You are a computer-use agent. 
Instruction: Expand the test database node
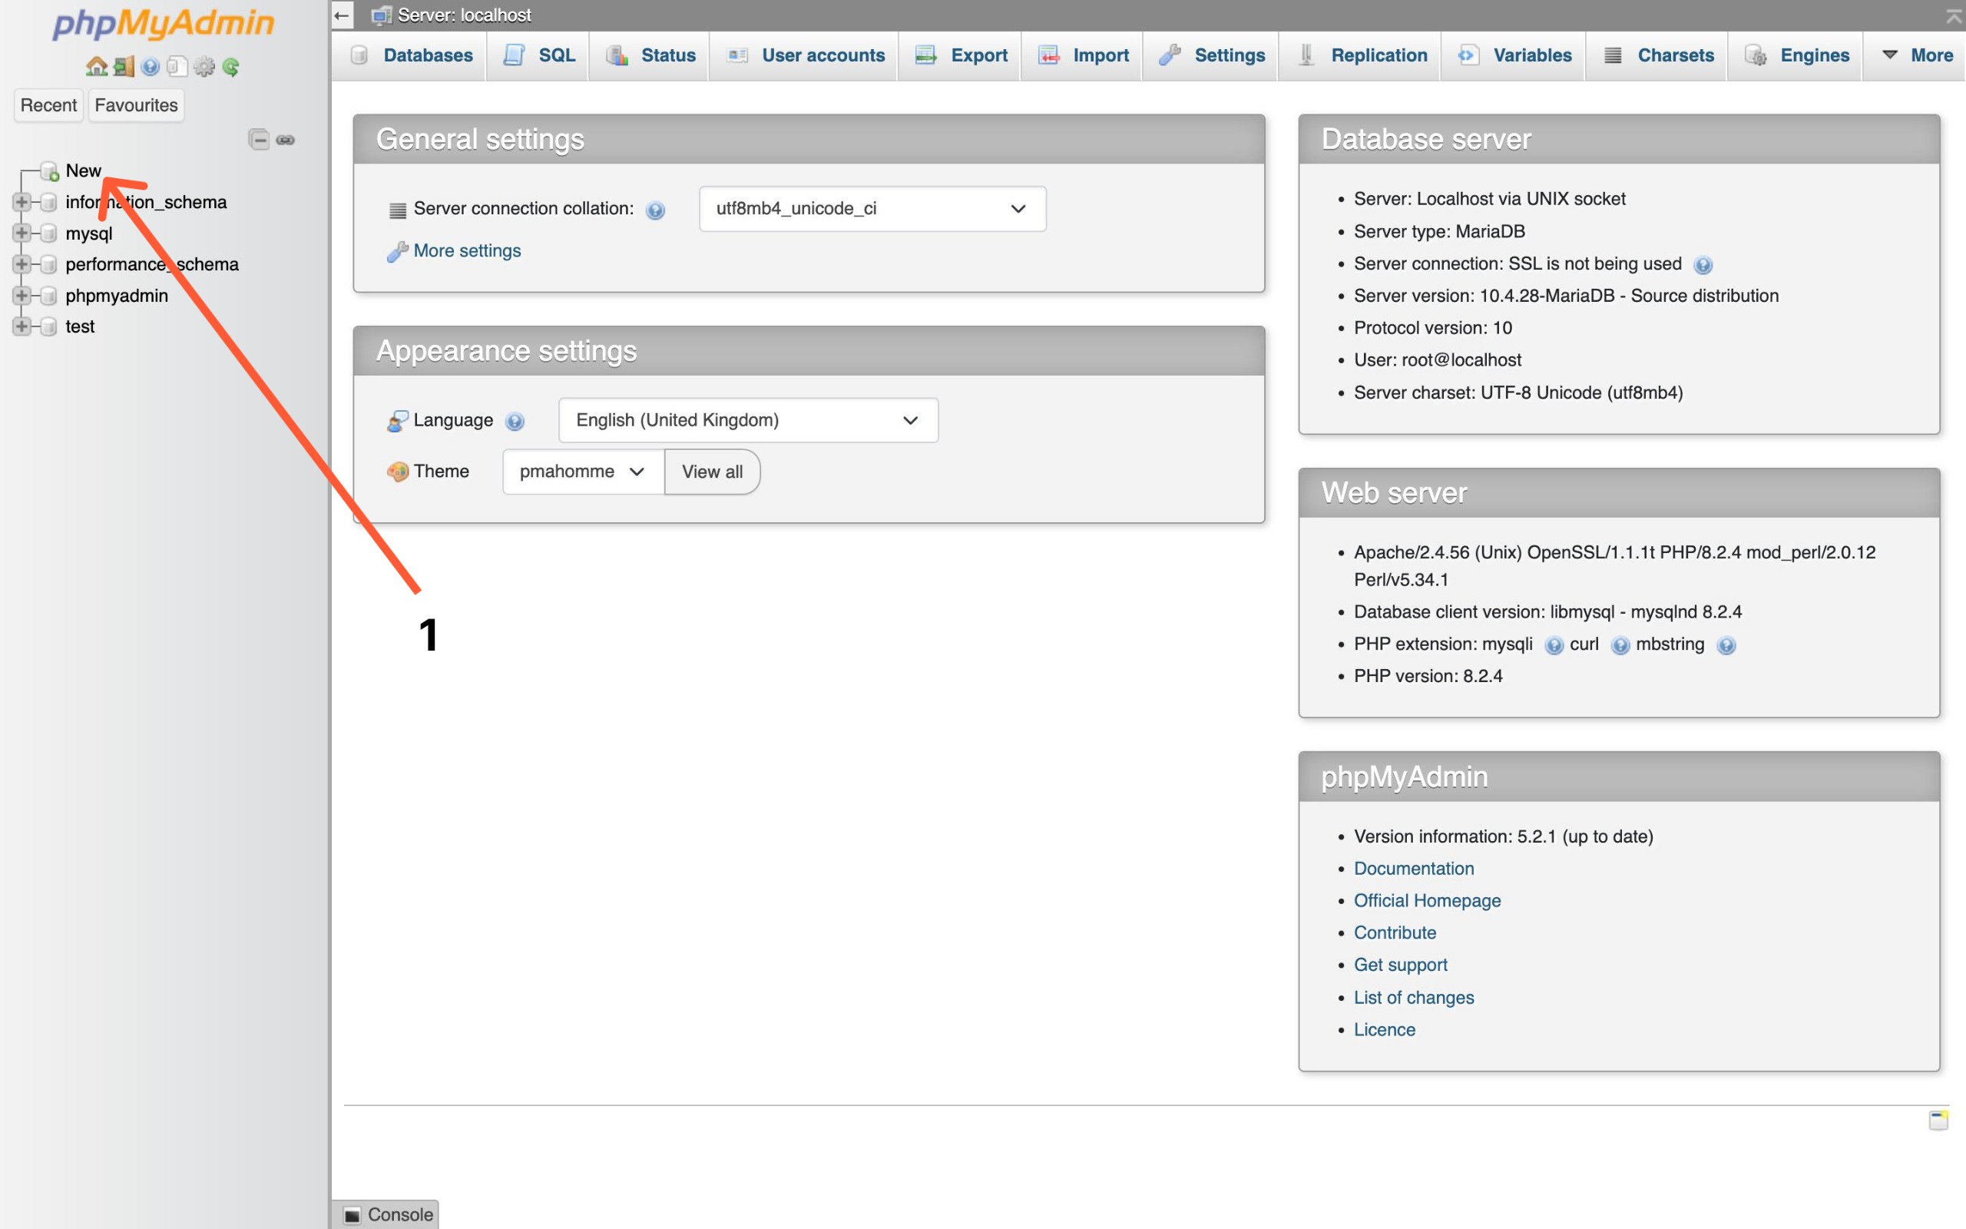pyautogui.click(x=22, y=326)
